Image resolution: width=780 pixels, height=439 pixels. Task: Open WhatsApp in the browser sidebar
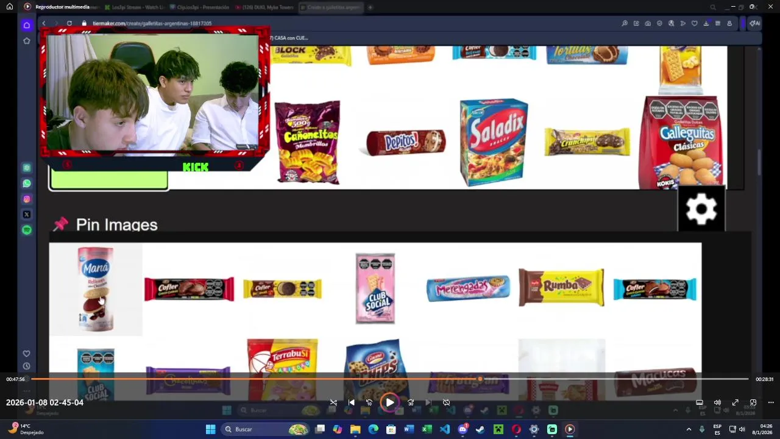click(26, 183)
